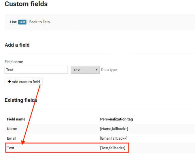Screen dimensions: 195x158
Task: Click the Field name label above input
Action: coord(14,62)
